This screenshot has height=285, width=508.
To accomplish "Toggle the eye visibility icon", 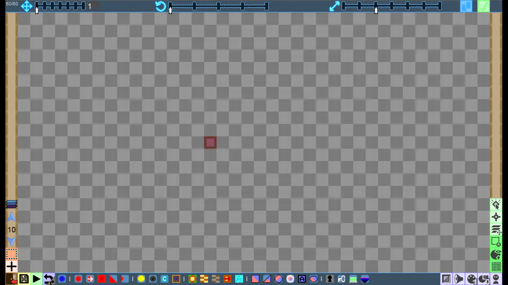I will [x=496, y=254].
